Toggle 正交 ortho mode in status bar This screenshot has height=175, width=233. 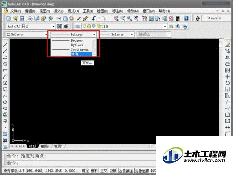coord(103,171)
